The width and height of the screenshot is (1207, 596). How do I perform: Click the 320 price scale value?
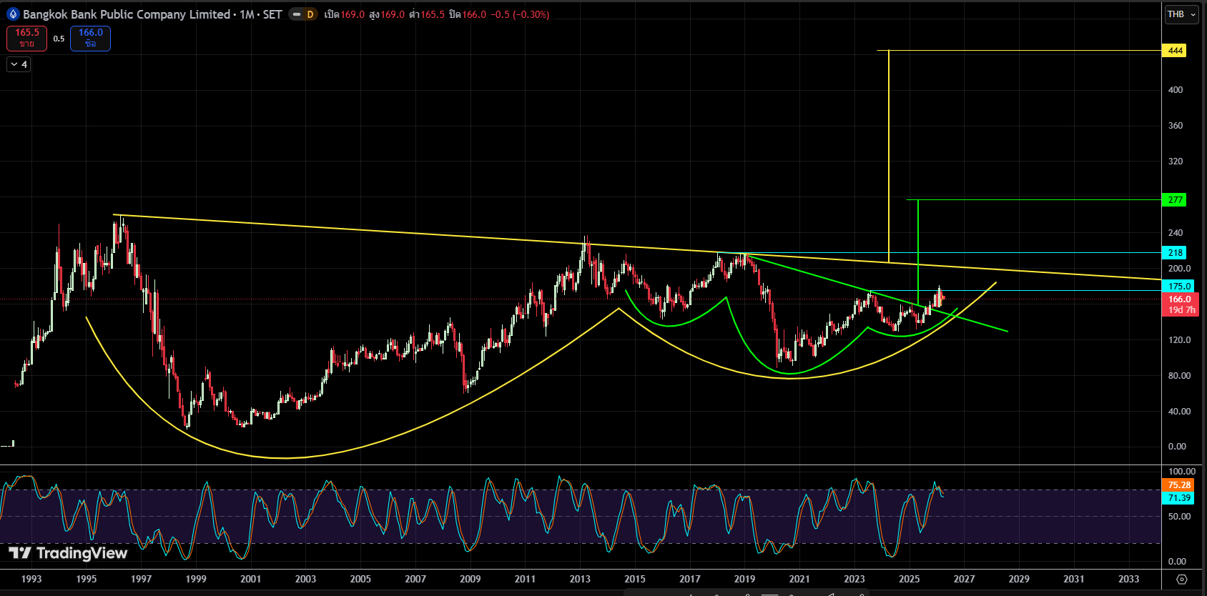tap(1176, 162)
